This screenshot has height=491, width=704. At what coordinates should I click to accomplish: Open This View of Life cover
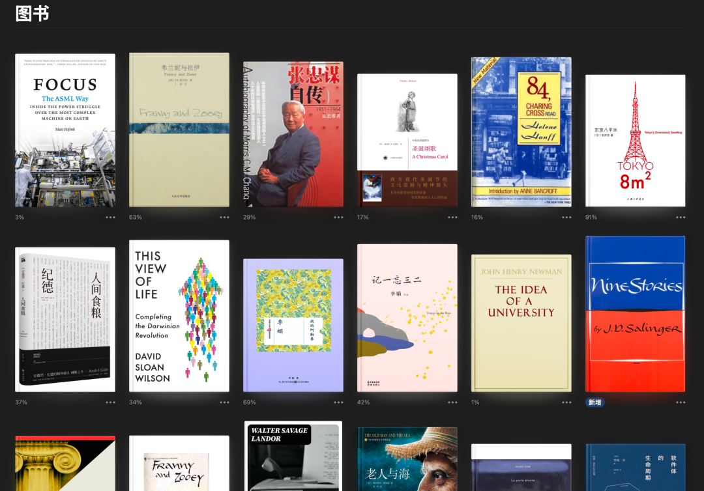(179, 316)
